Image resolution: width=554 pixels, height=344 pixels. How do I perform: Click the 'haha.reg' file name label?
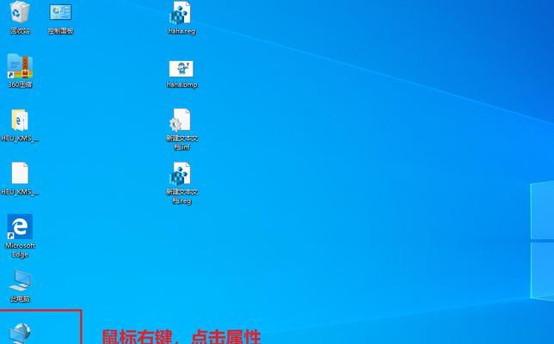click(x=182, y=31)
